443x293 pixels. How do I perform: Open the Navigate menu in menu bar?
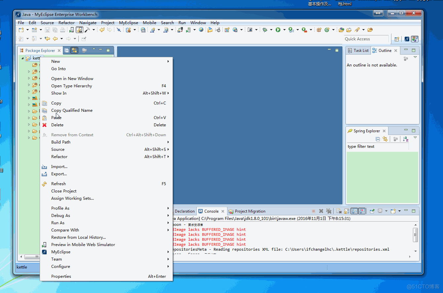(88, 23)
